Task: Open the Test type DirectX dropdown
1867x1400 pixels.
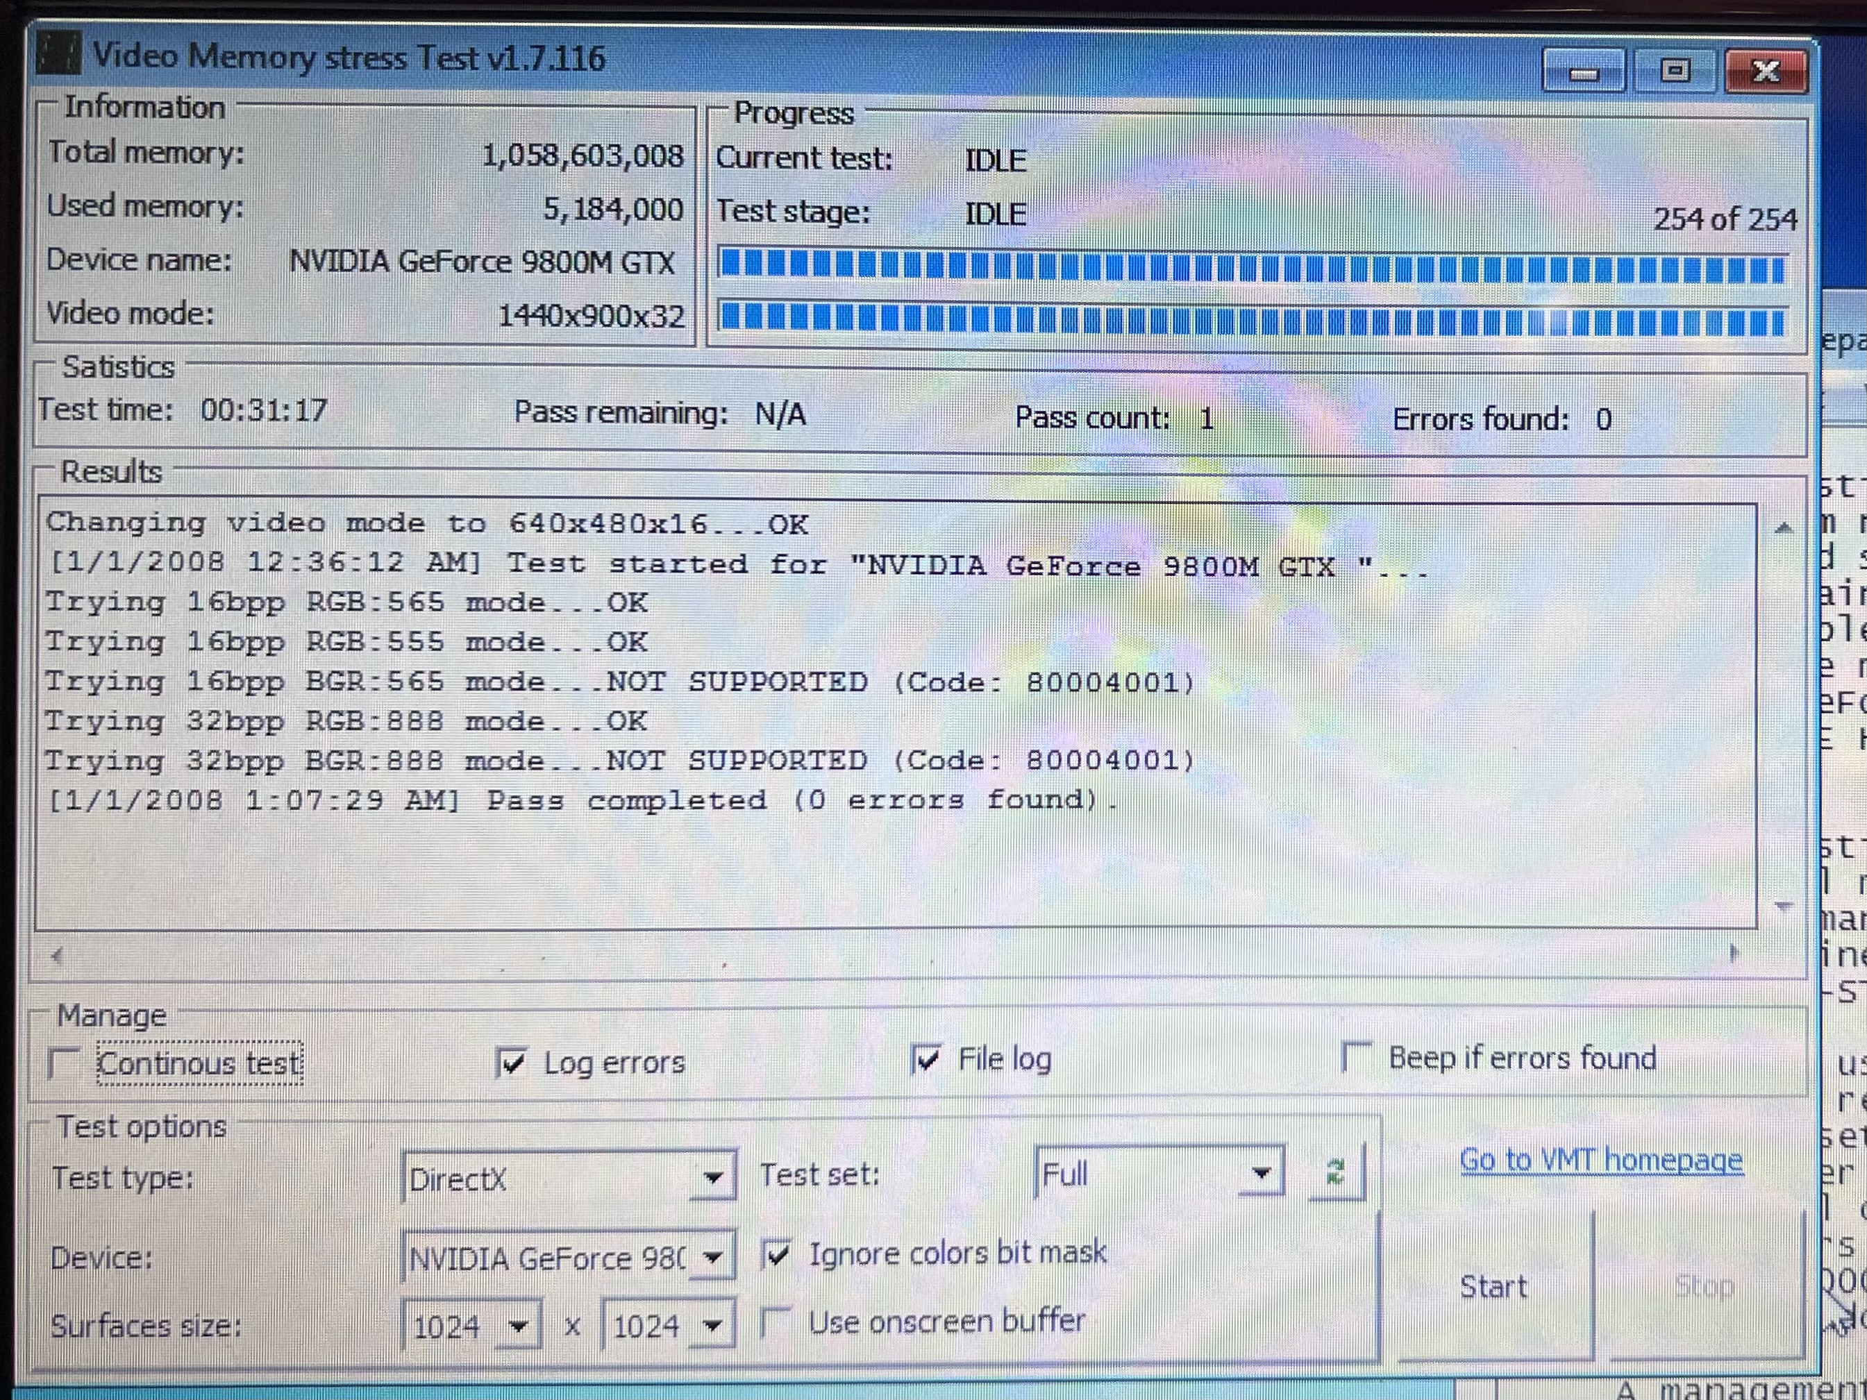Action: tap(712, 1176)
